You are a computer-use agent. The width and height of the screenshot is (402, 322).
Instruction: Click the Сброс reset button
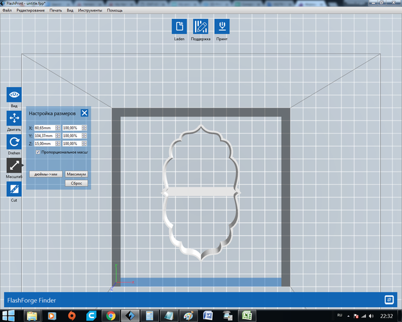pos(76,184)
